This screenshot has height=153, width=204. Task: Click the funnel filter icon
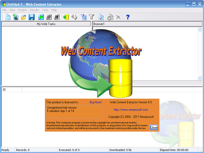92,17
